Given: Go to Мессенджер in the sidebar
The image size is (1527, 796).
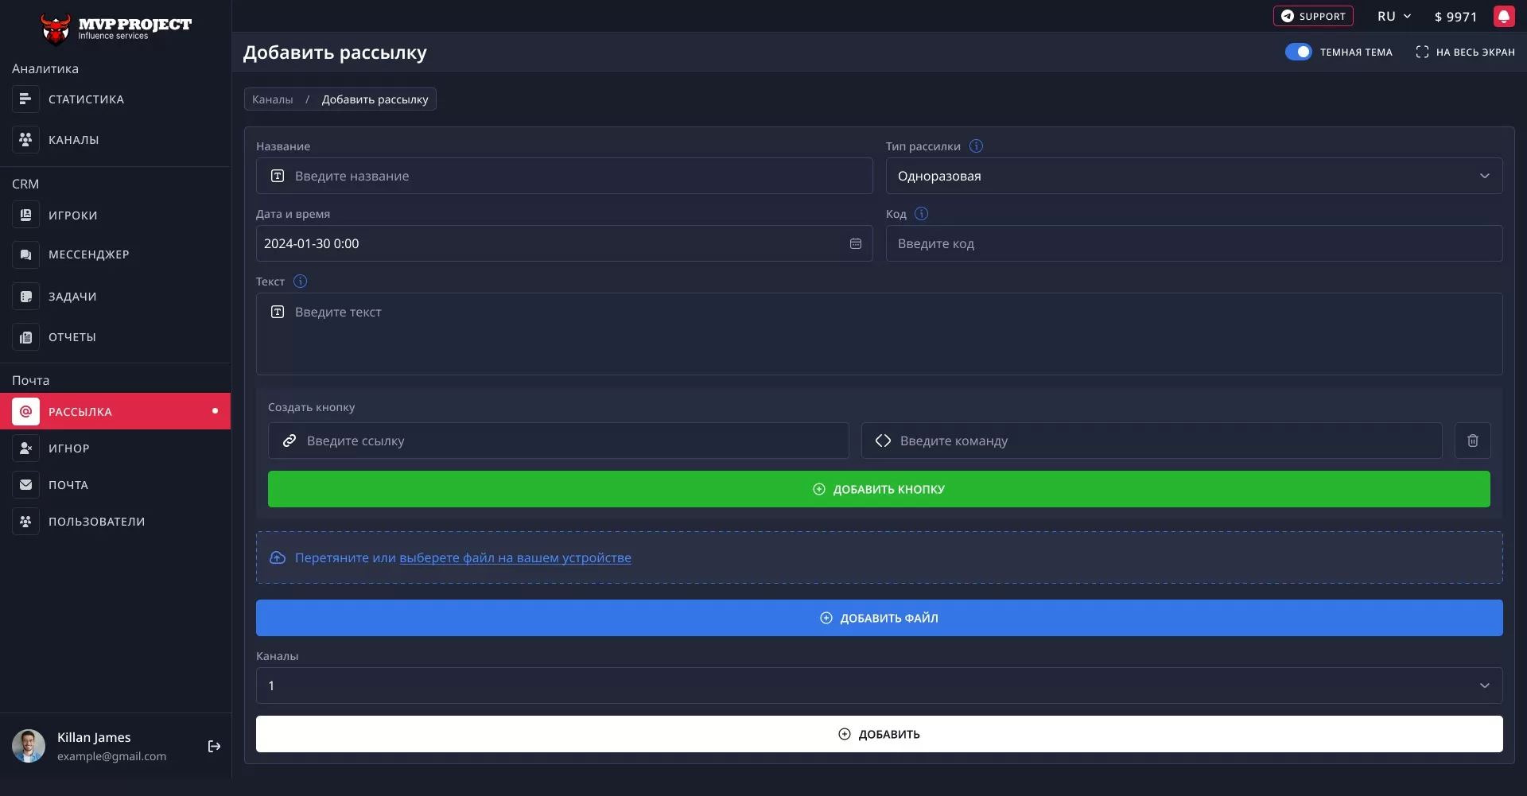Looking at the screenshot, I should click(x=88, y=254).
